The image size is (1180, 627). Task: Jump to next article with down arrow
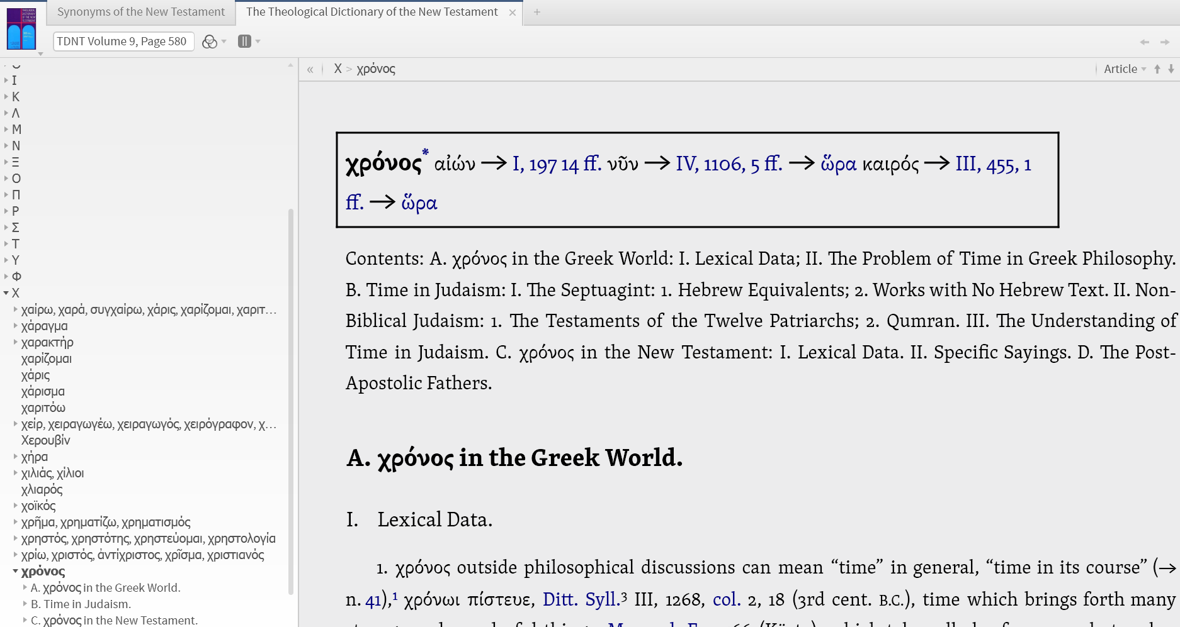pos(1171,69)
